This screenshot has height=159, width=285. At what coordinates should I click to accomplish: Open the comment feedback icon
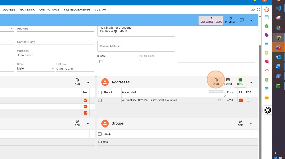(242, 20)
